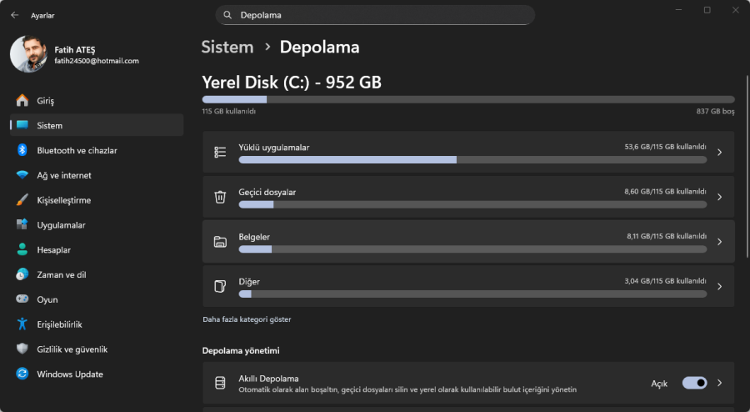Viewport: 750px width, 412px height.
Task: Click the Bluetooth ve cihazlar sidebar icon
Action: (x=22, y=150)
